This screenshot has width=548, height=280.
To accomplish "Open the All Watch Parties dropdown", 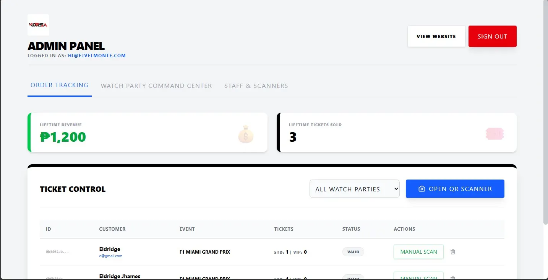I will click(355, 189).
